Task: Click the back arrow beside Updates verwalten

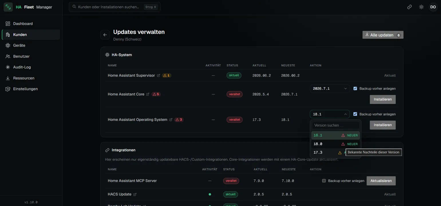Action: (105, 35)
